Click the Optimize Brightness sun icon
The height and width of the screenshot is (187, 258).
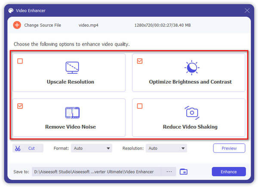click(192, 67)
